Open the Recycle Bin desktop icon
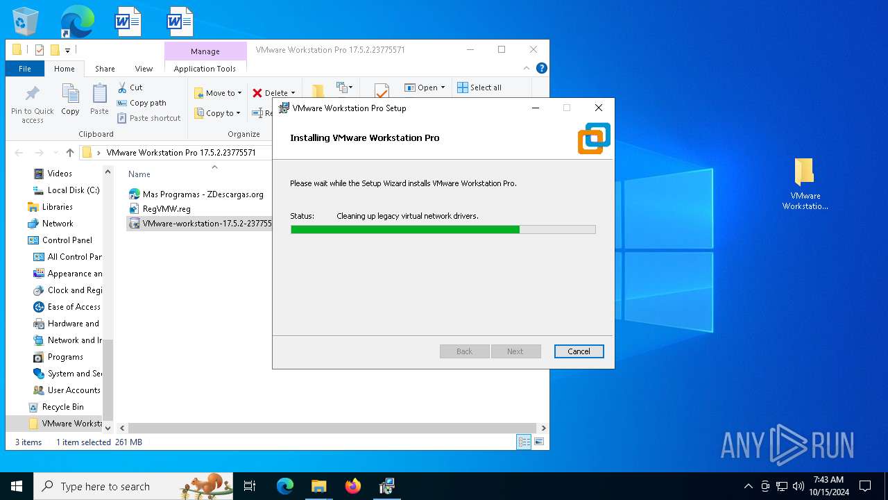Viewport: 888px width, 500px height. pyautogui.click(x=26, y=21)
